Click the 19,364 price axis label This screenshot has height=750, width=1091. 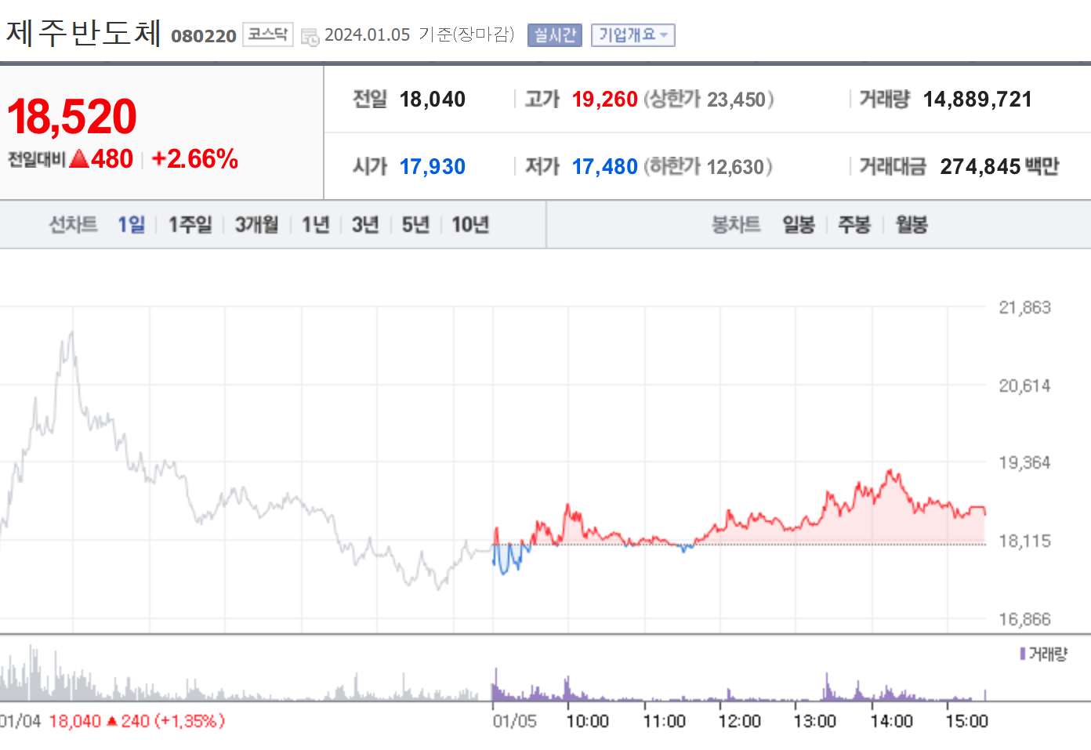[1024, 462]
